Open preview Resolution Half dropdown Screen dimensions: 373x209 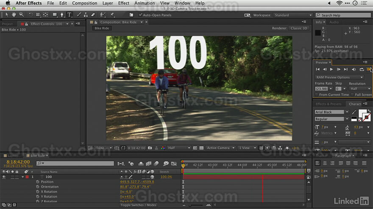(x=360, y=89)
